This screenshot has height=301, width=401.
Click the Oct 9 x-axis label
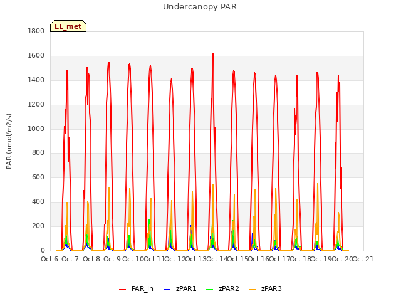click(112, 259)
